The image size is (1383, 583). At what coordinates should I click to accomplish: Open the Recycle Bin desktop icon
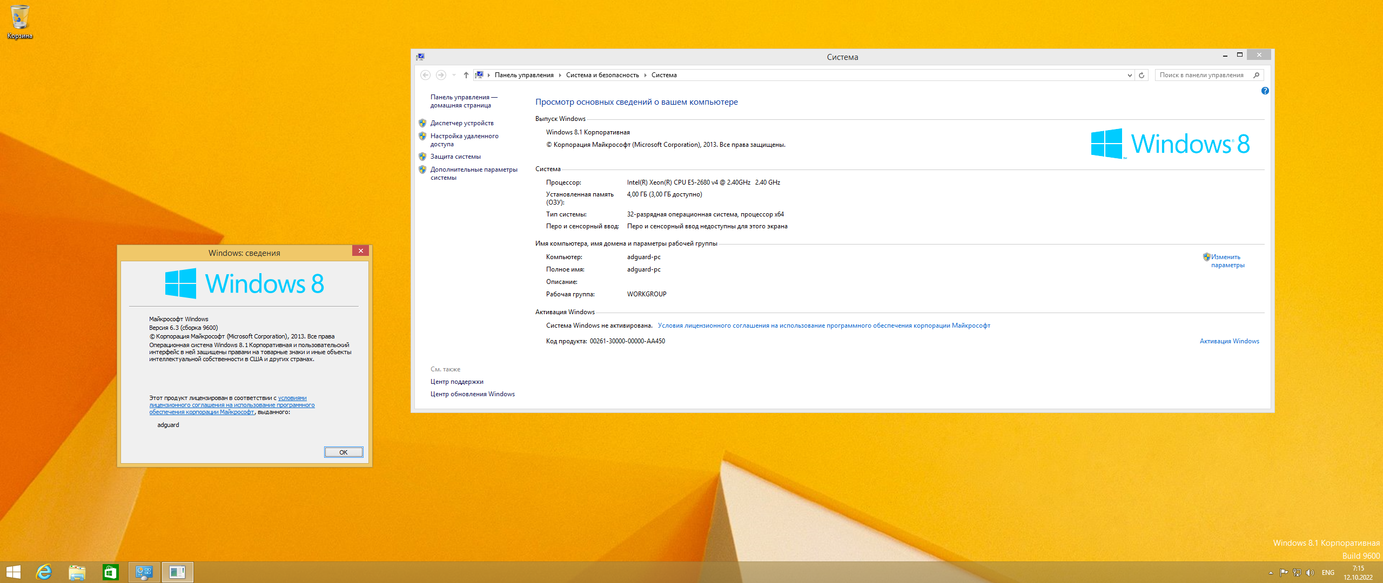pos(20,22)
